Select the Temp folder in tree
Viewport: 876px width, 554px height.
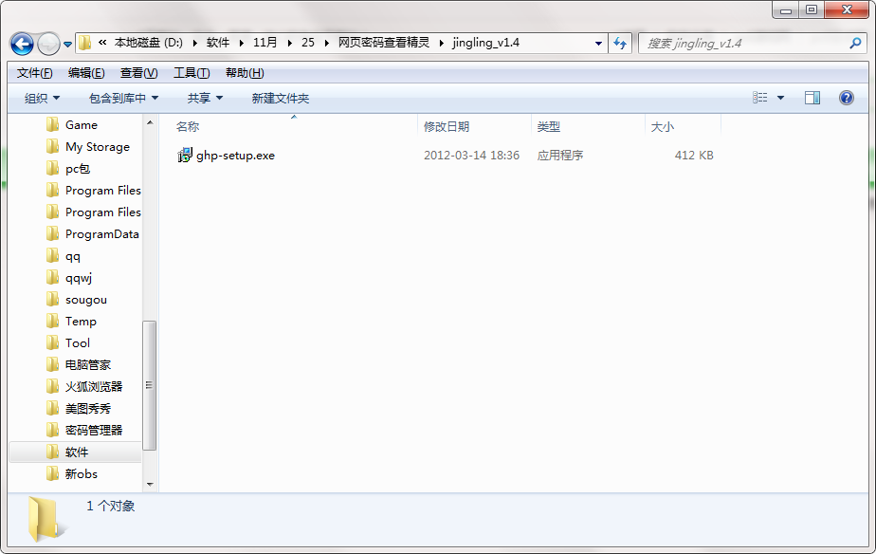click(81, 322)
